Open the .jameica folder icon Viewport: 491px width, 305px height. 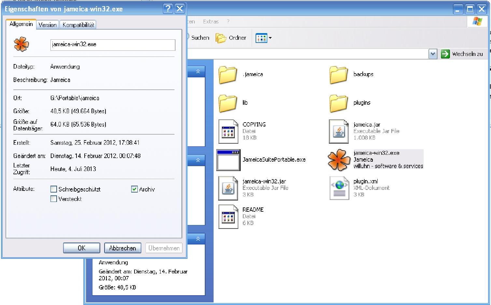(228, 75)
